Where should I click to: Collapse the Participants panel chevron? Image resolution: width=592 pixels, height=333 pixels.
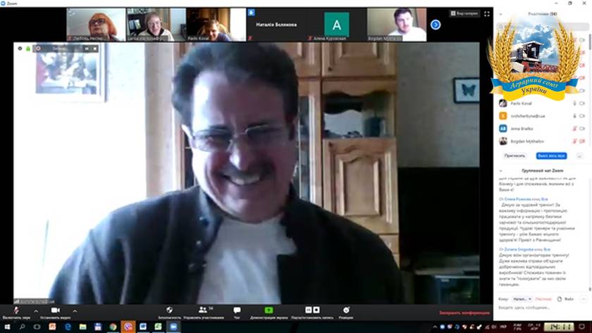coord(500,14)
